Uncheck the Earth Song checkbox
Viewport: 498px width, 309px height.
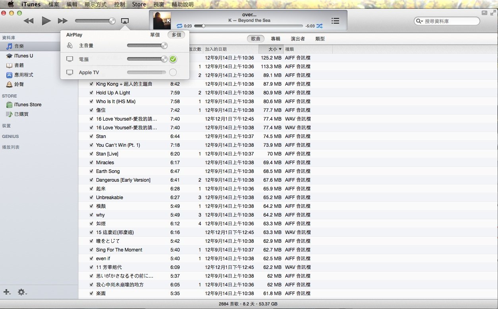(91, 171)
